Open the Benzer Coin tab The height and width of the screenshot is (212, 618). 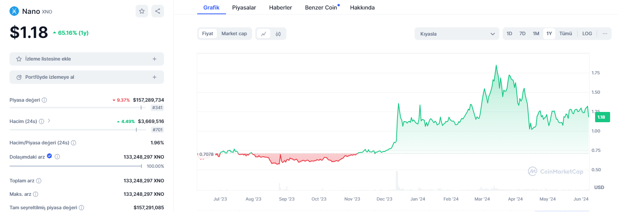coord(321,8)
